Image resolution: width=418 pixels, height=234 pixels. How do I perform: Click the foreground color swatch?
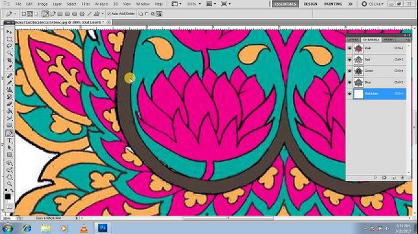click(x=8, y=197)
